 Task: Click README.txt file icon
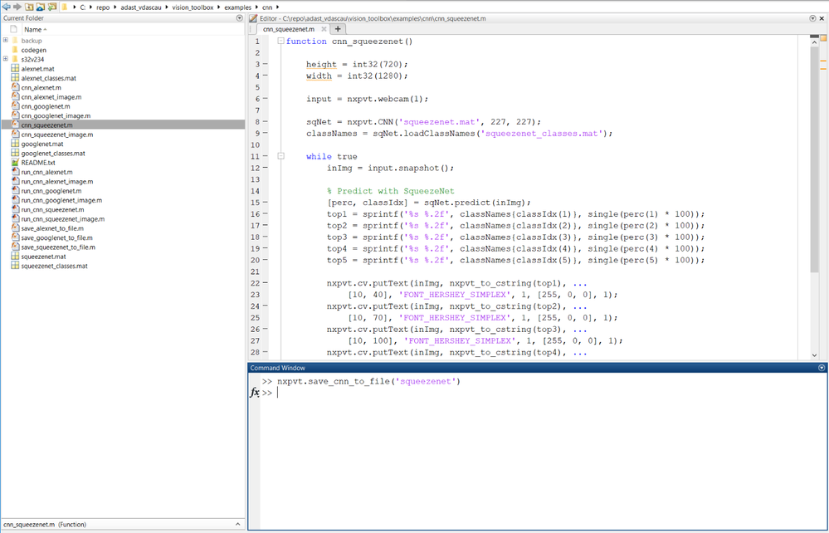pos(15,163)
